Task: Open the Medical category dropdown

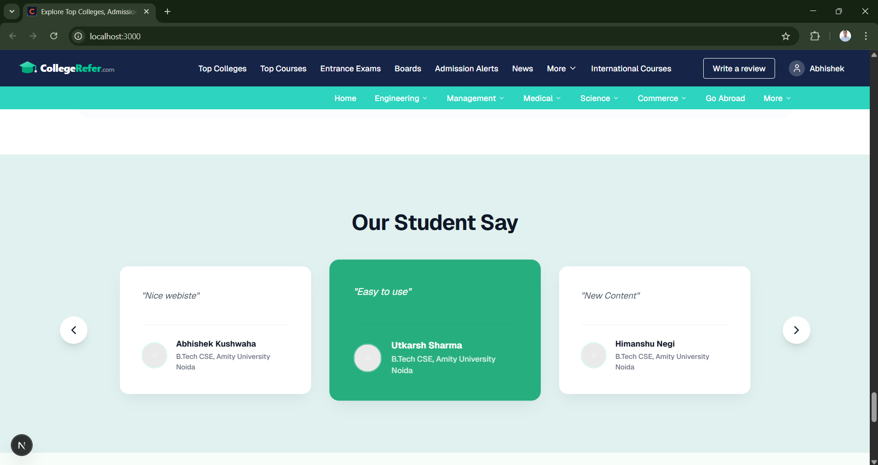Action: click(542, 98)
